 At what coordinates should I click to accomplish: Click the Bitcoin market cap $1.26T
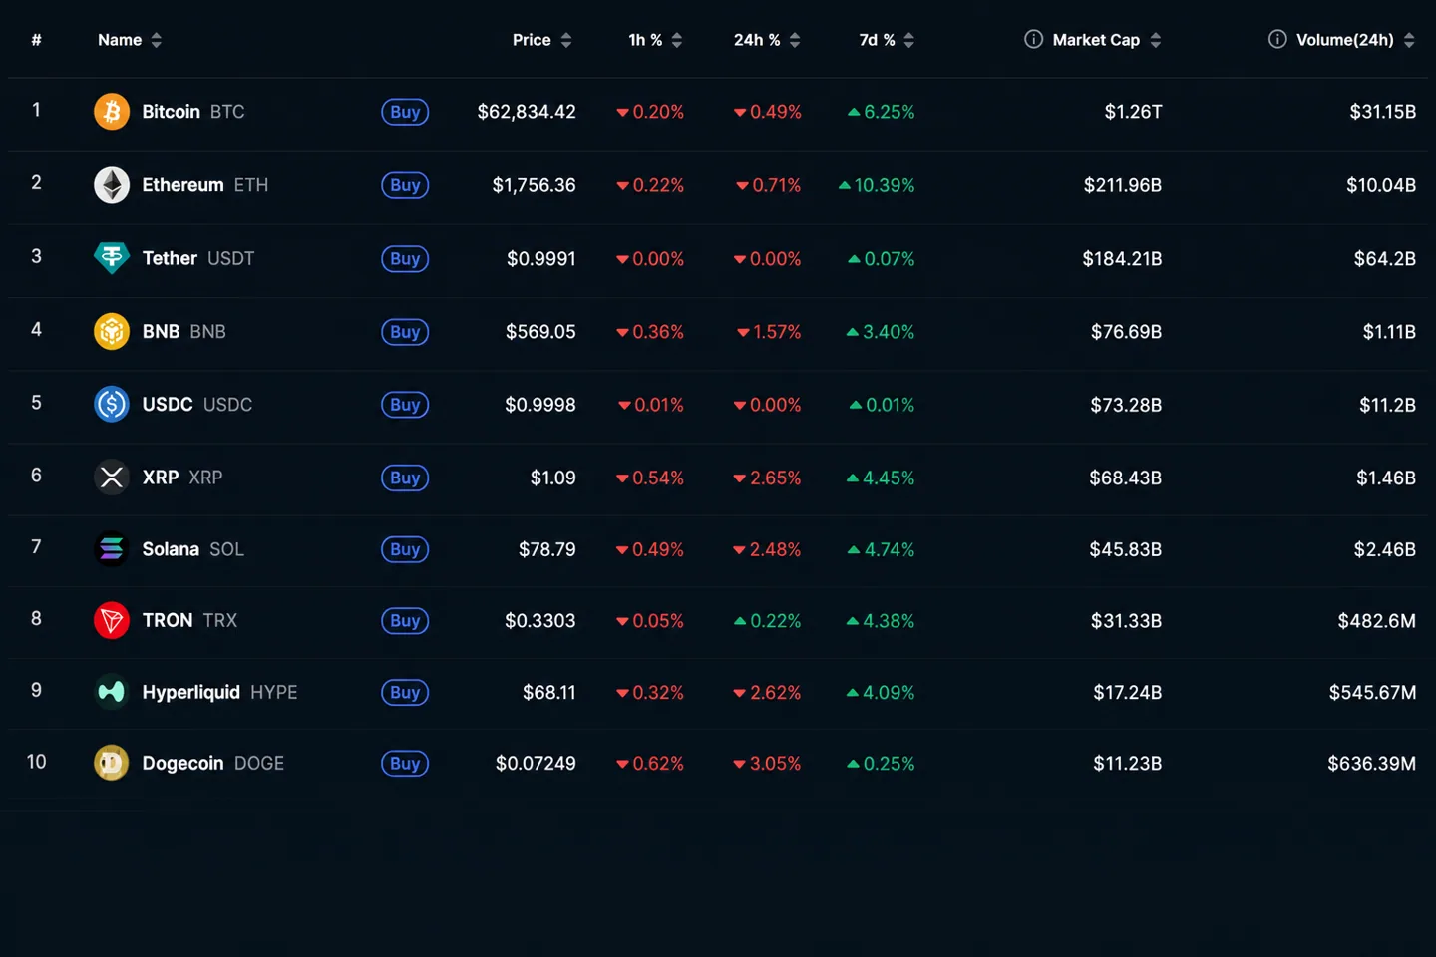(1133, 112)
